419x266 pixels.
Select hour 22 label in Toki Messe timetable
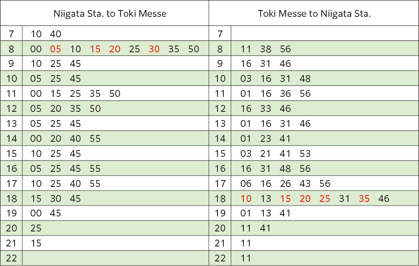click(220, 258)
